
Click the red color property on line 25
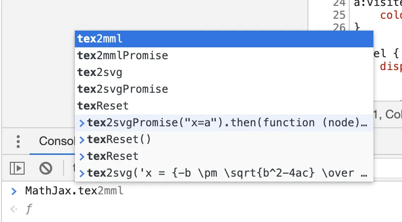click(391, 15)
